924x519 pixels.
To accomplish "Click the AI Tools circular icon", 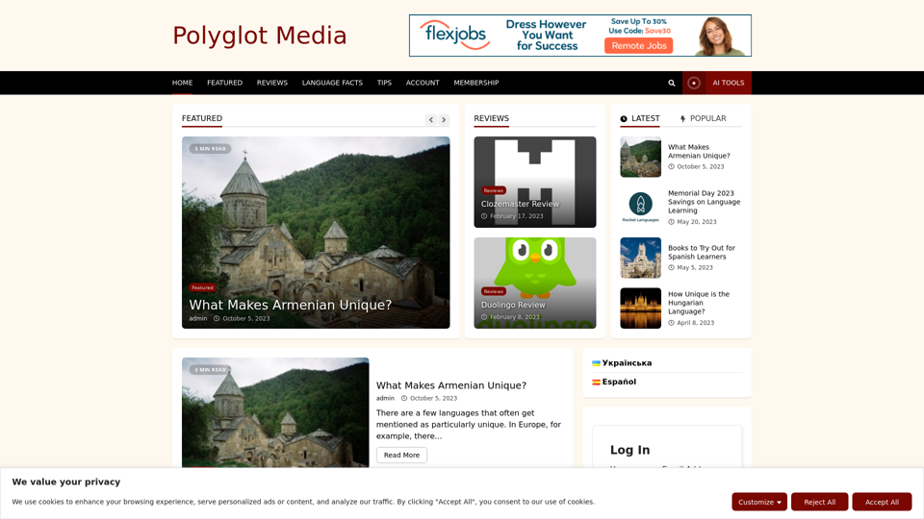I will click(693, 83).
